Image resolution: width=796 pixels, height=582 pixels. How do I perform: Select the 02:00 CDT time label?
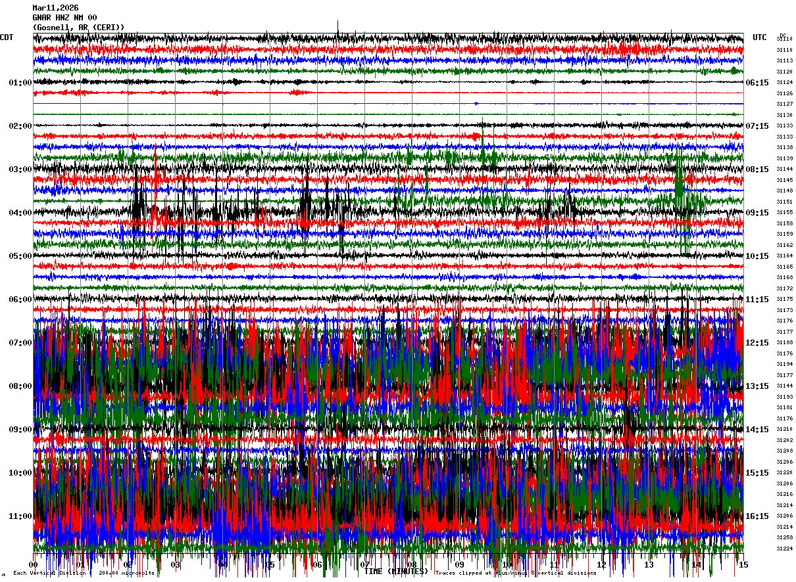pyautogui.click(x=20, y=126)
